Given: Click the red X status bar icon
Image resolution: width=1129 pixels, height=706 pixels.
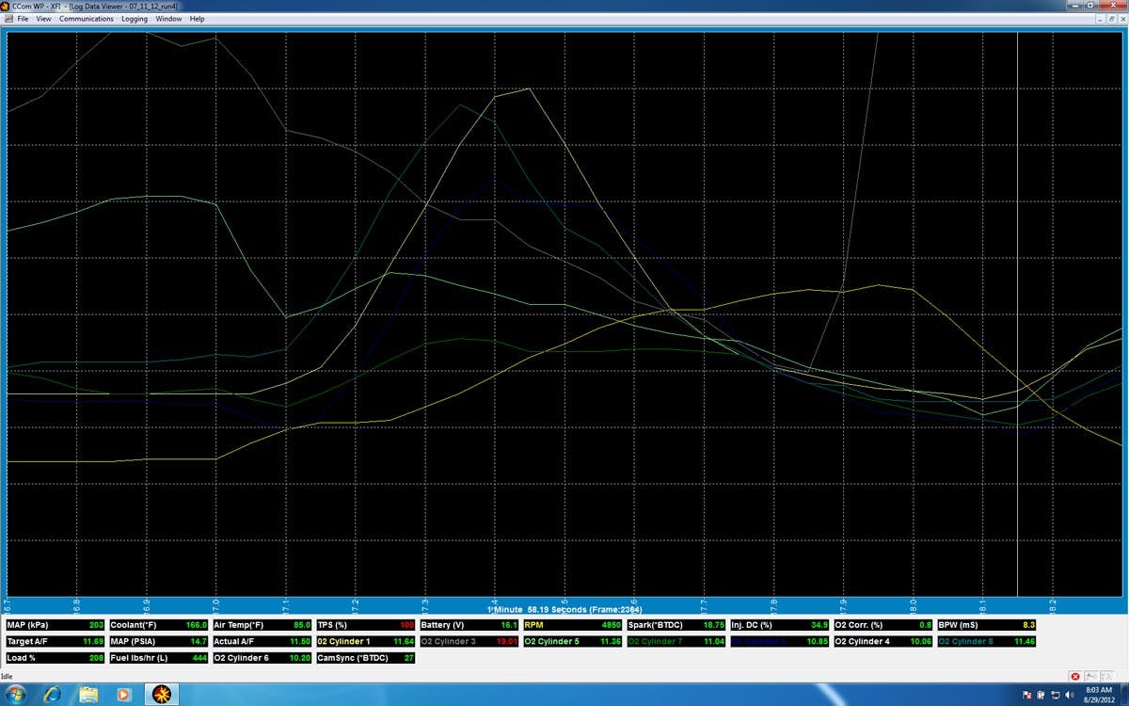Looking at the screenshot, I should [x=1075, y=676].
